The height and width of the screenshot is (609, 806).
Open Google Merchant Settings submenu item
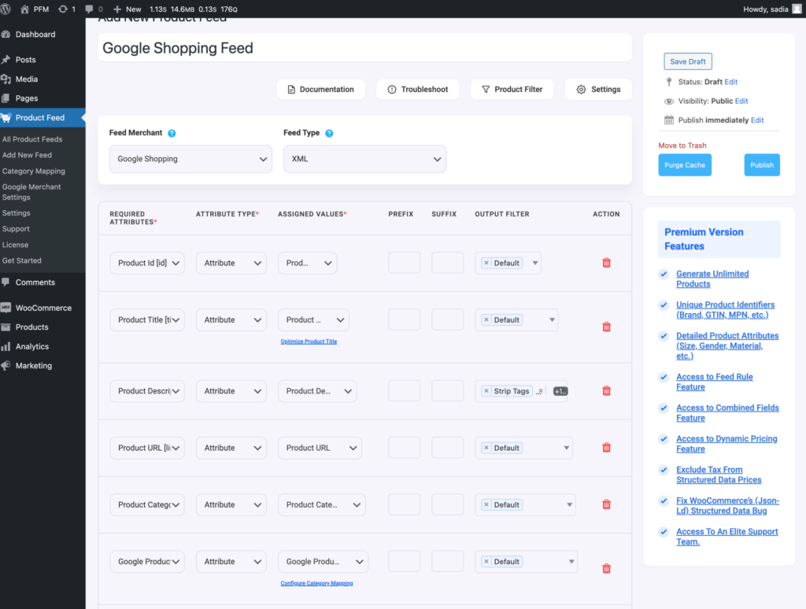click(x=31, y=192)
